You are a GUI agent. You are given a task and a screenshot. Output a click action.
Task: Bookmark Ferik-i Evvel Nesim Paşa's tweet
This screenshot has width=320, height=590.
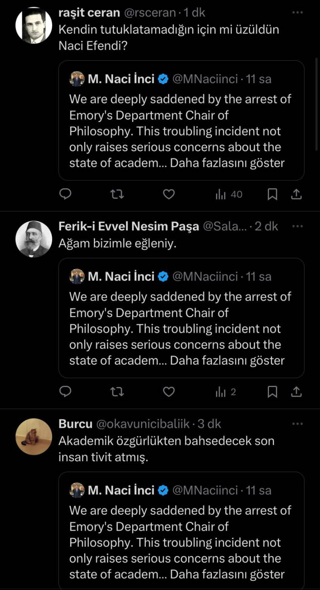[272, 392]
